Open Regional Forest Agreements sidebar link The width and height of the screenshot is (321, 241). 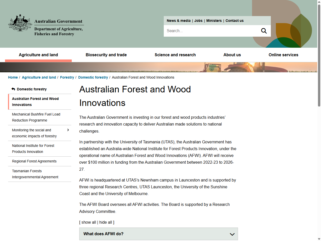(40, 161)
